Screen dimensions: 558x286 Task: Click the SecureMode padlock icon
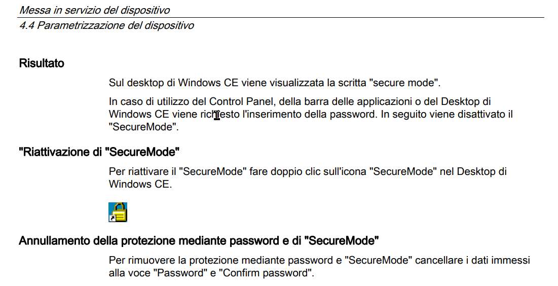[x=118, y=212]
